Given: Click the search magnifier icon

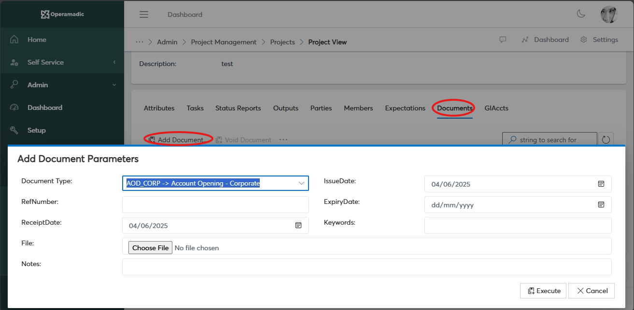Looking at the screenshot, I should 512,140.
